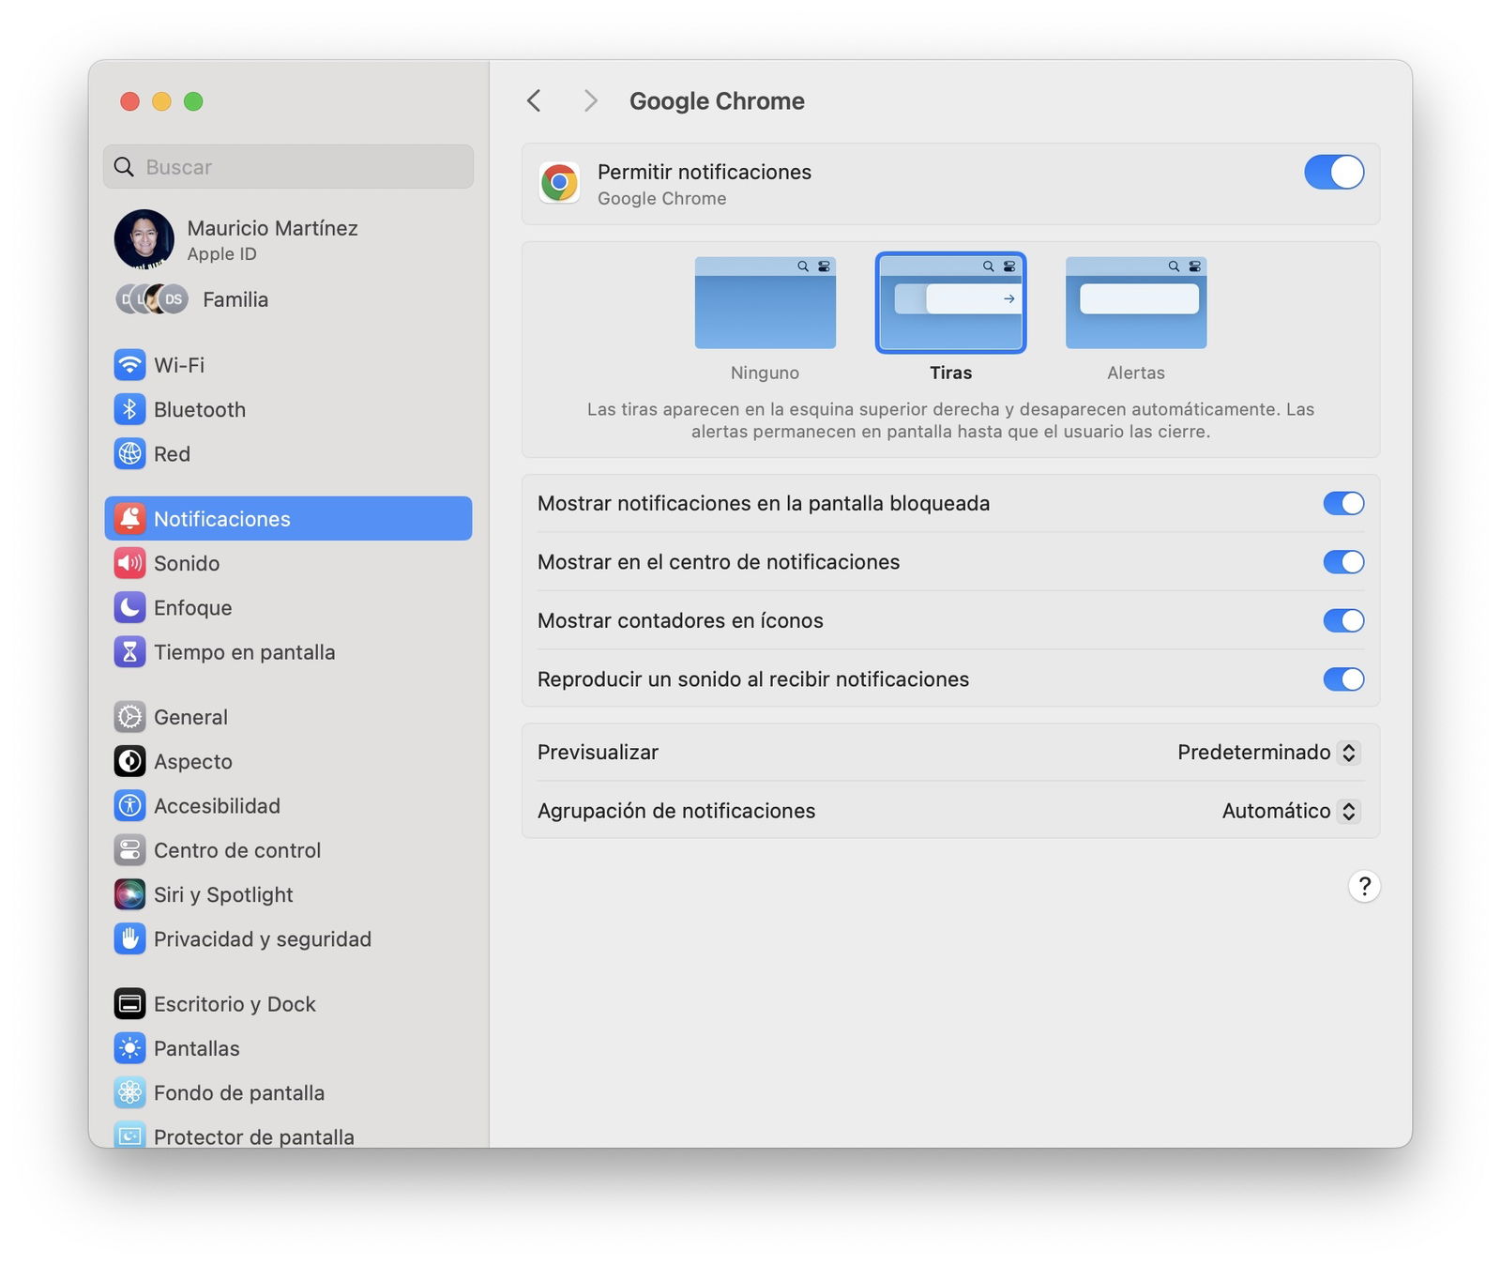Click the search magnifier icon
Viewport: 1501px width, 1265px height.
click(x=124, y=167)
